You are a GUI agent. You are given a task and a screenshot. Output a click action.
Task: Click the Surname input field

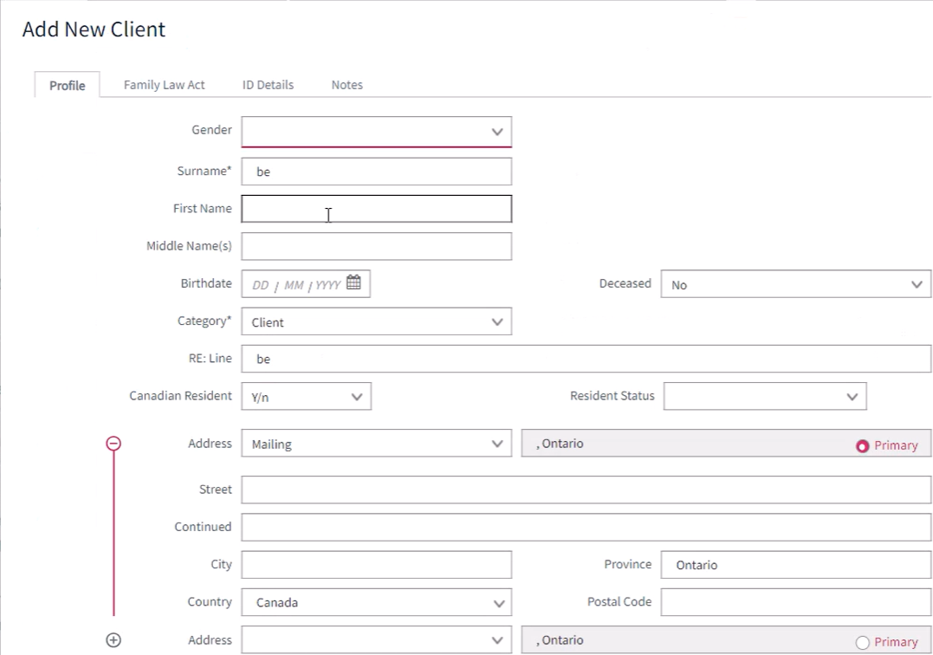[x=376, y=172]
